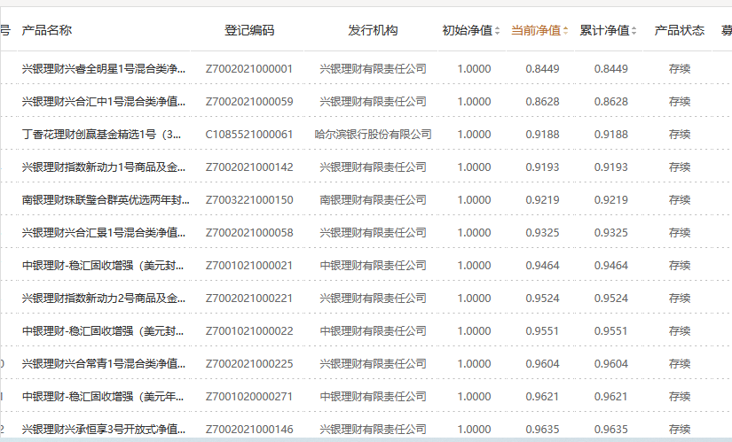732x442 pixels.
Task: Open product 中银理财-稳汇固收增强（美元年
Action: coord(103,396)
